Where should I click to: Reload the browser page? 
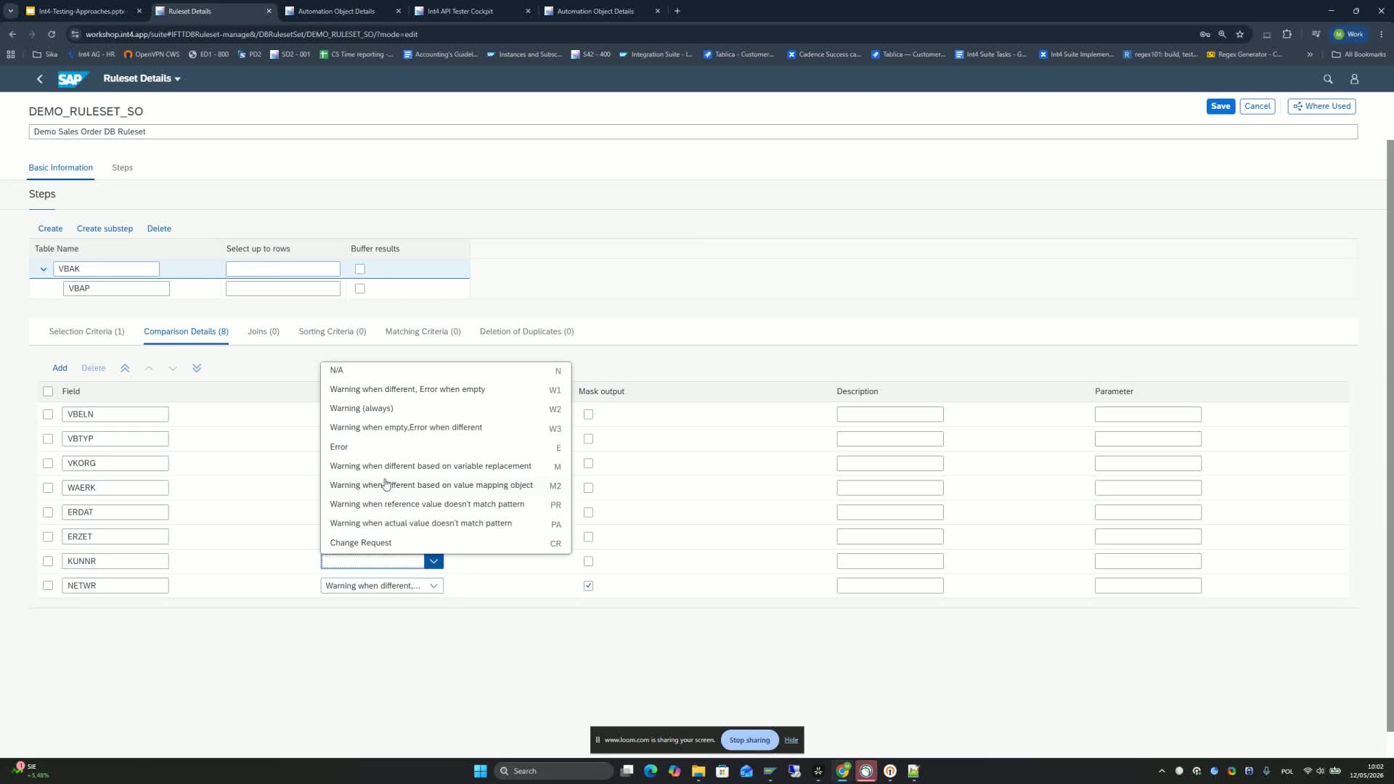point(52,34)
